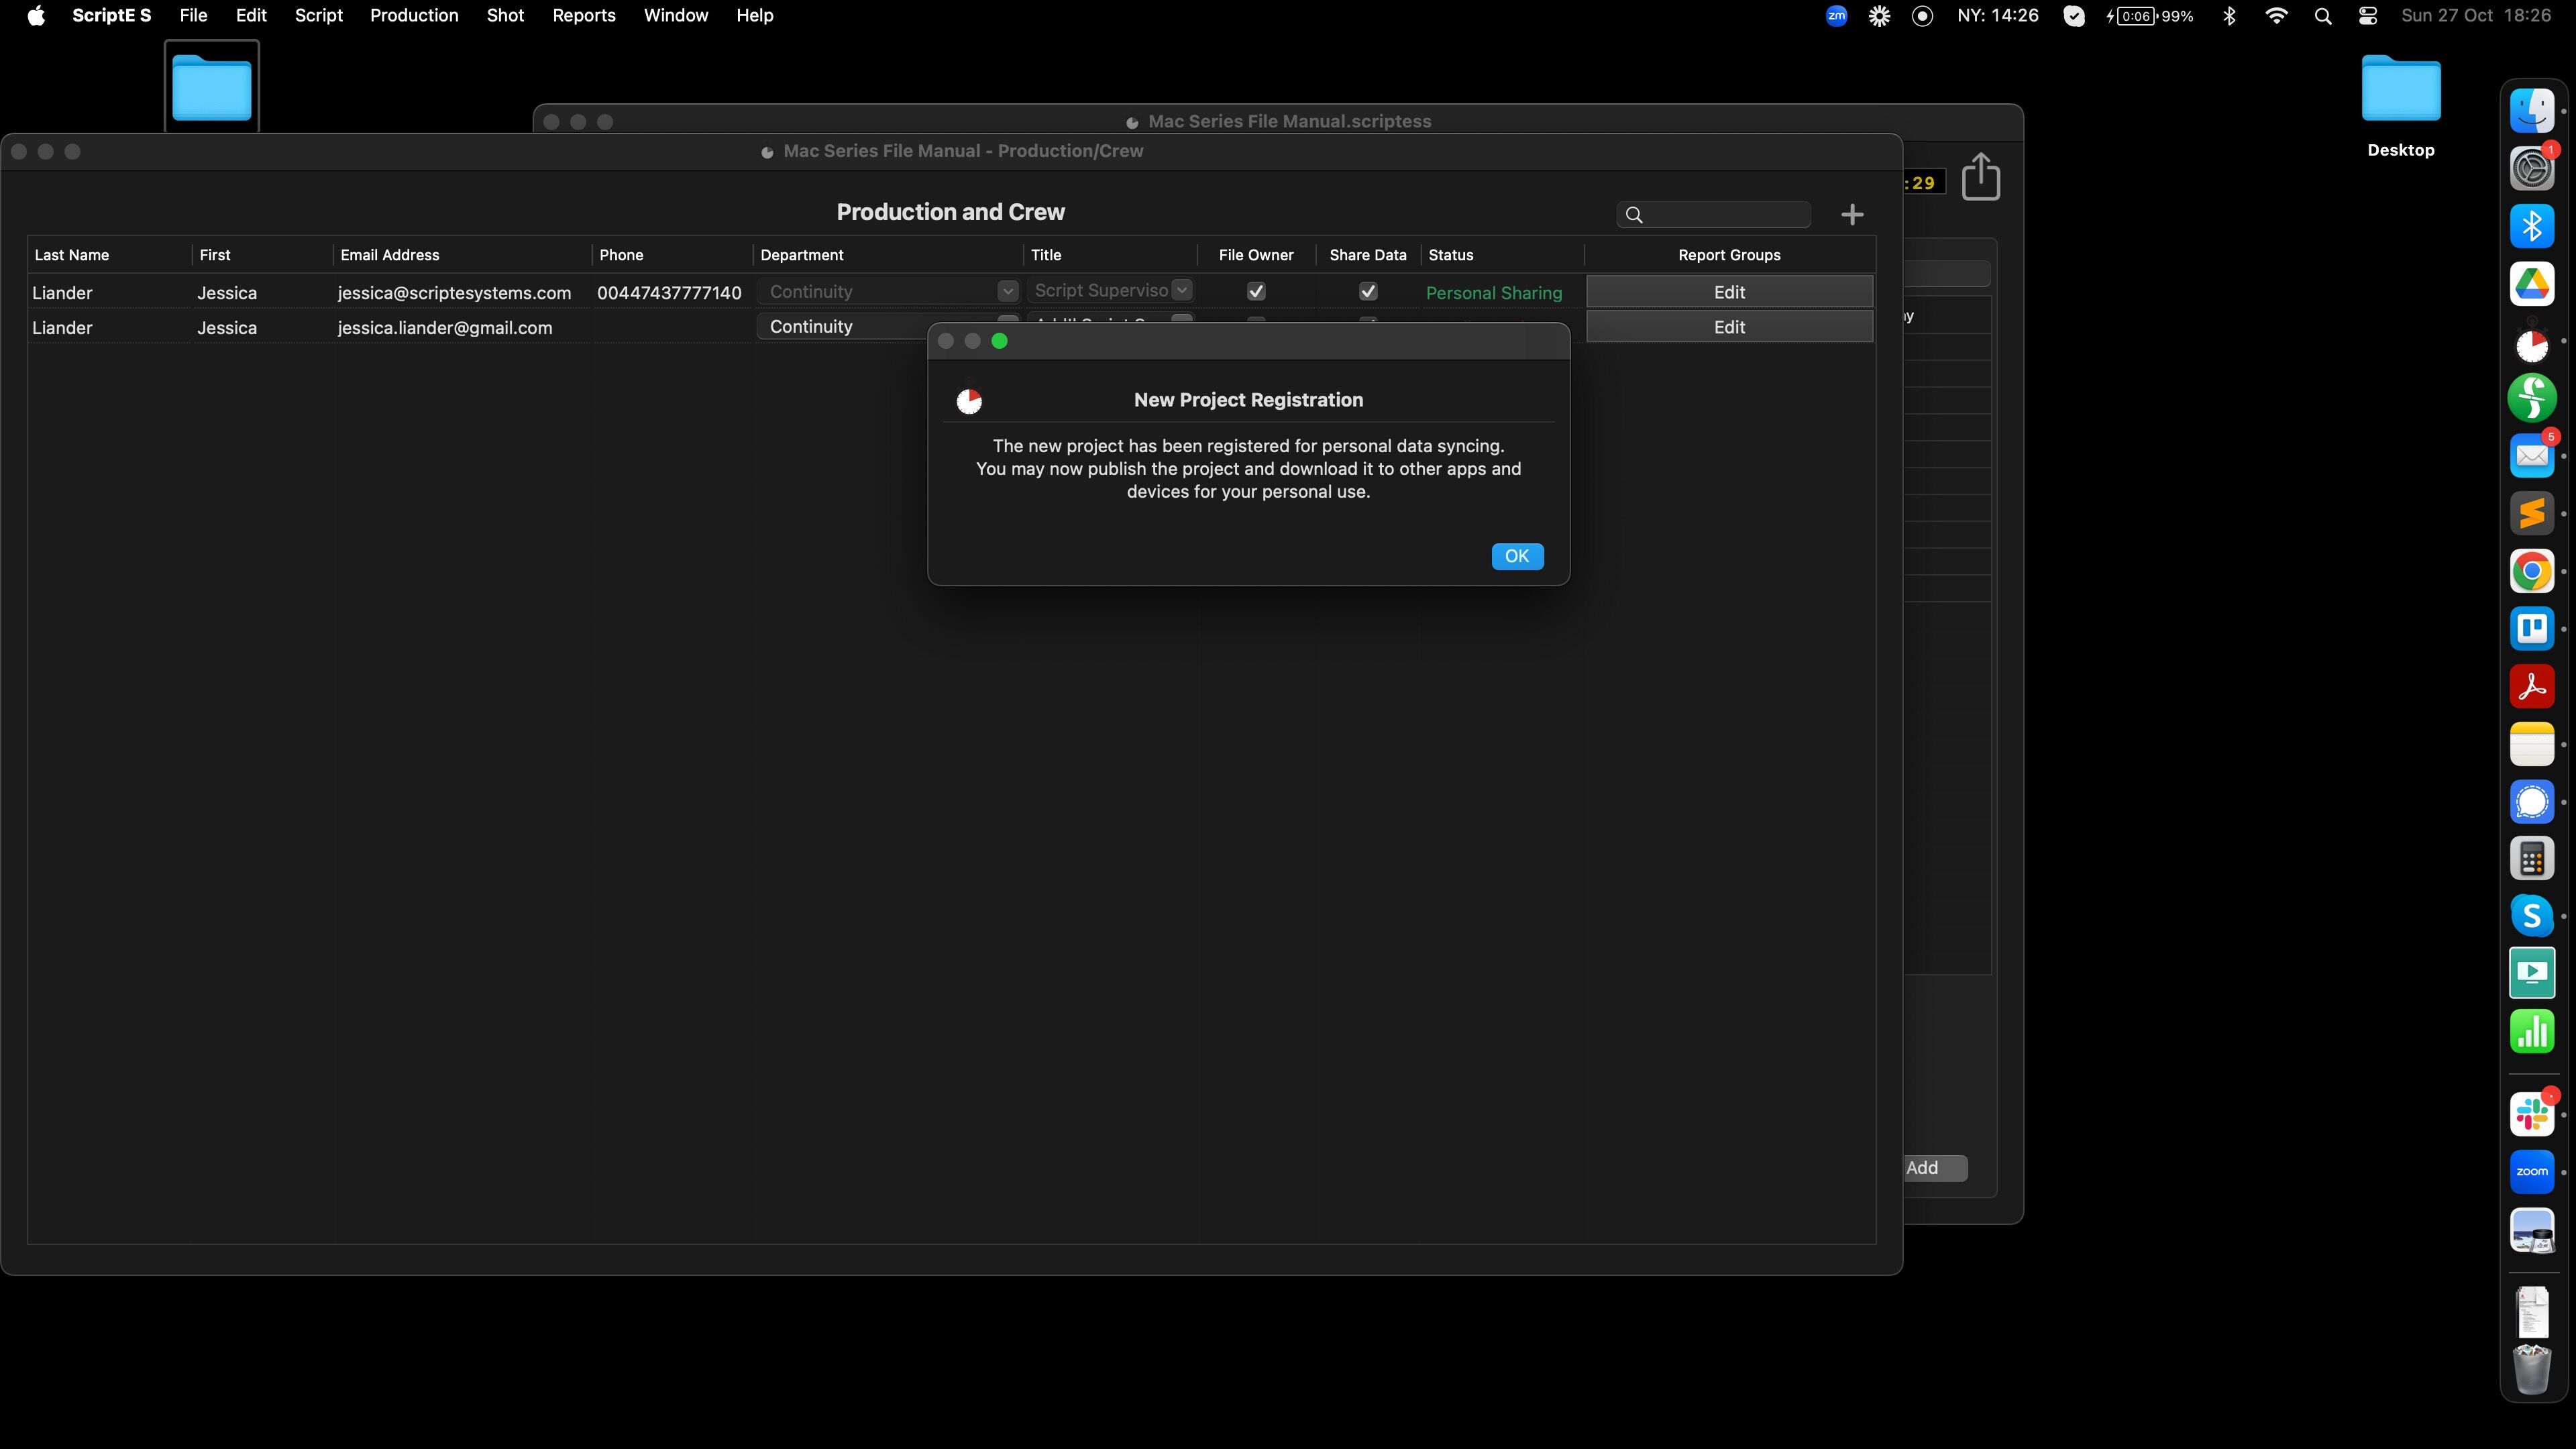2576x1449 pixels.
Task: Click Edit report groups for first row
Action: (x=1728, y=292)
